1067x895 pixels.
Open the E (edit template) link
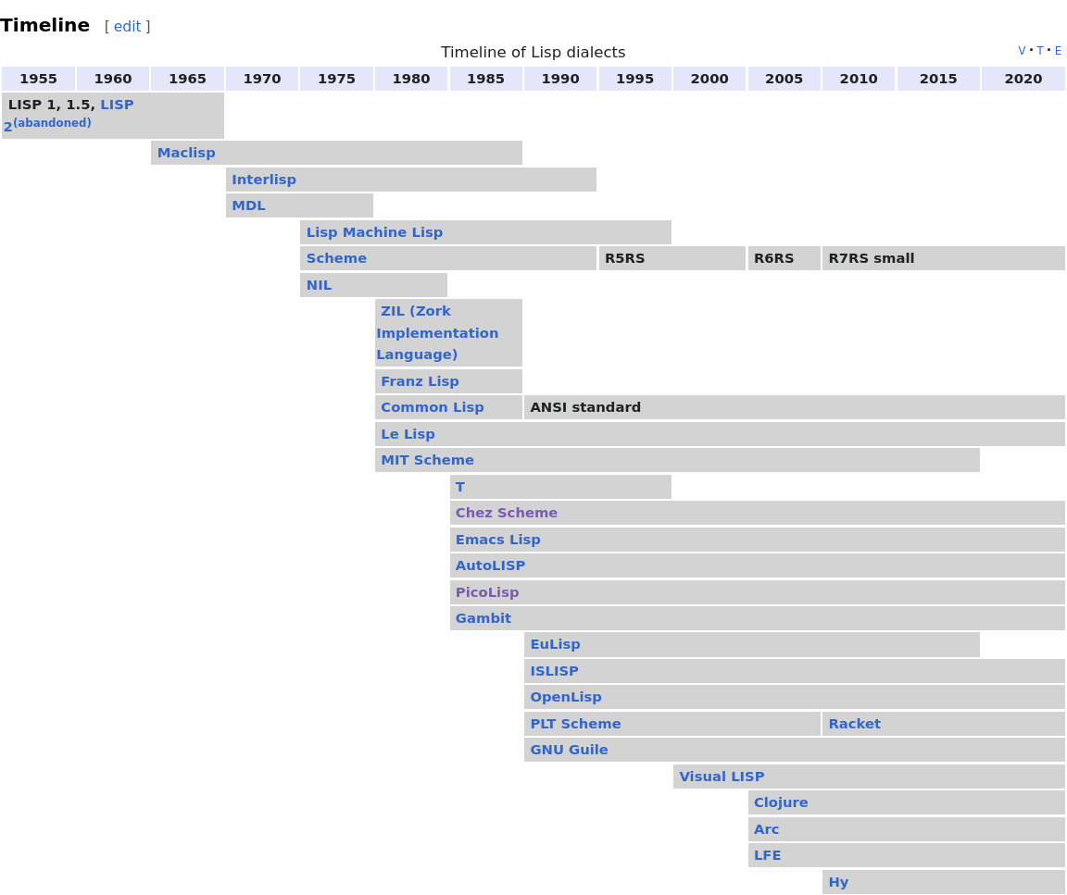pyautogui.click(x=1058, y=51)
